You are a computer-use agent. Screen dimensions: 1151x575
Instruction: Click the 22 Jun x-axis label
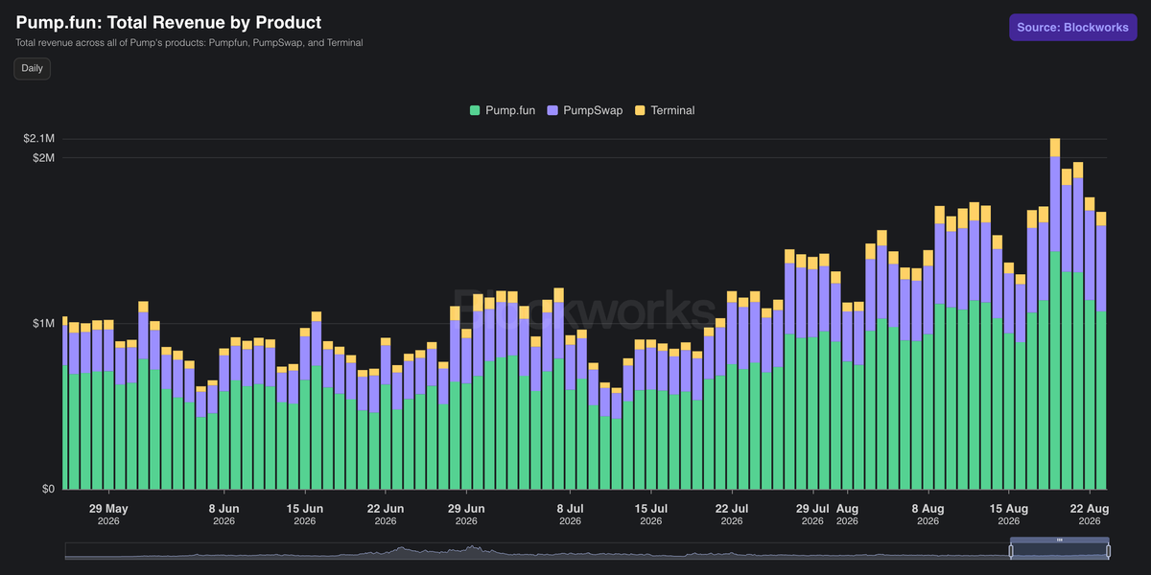click(x=386, y=514)
